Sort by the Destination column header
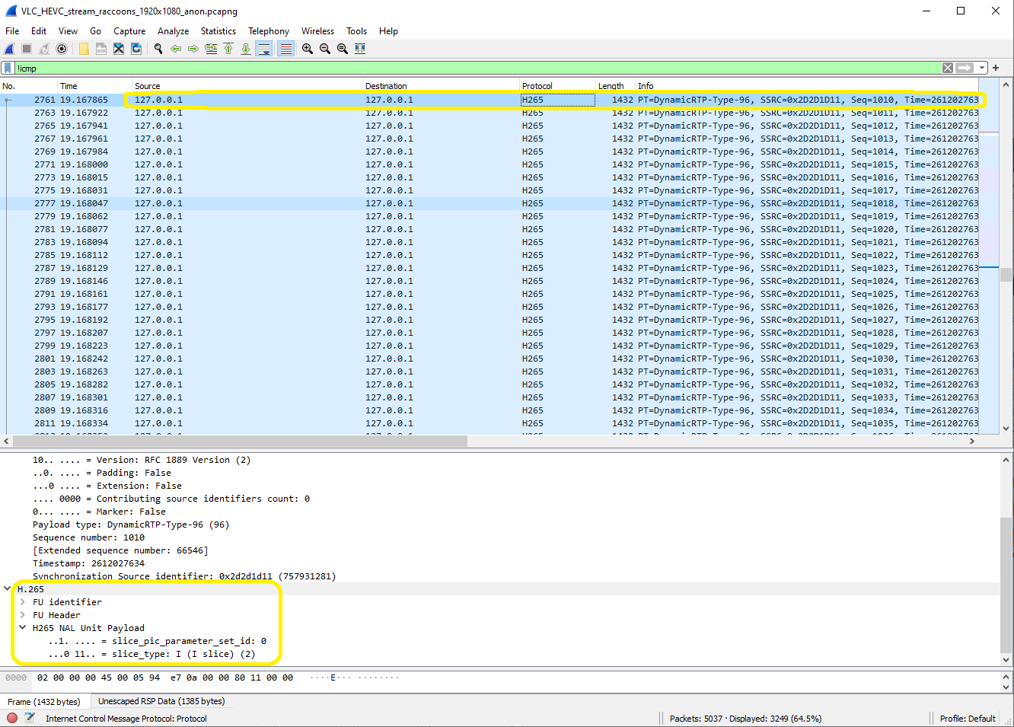Image resolution: width=1014 pixels, height=727 pixels. click(442, 86)
